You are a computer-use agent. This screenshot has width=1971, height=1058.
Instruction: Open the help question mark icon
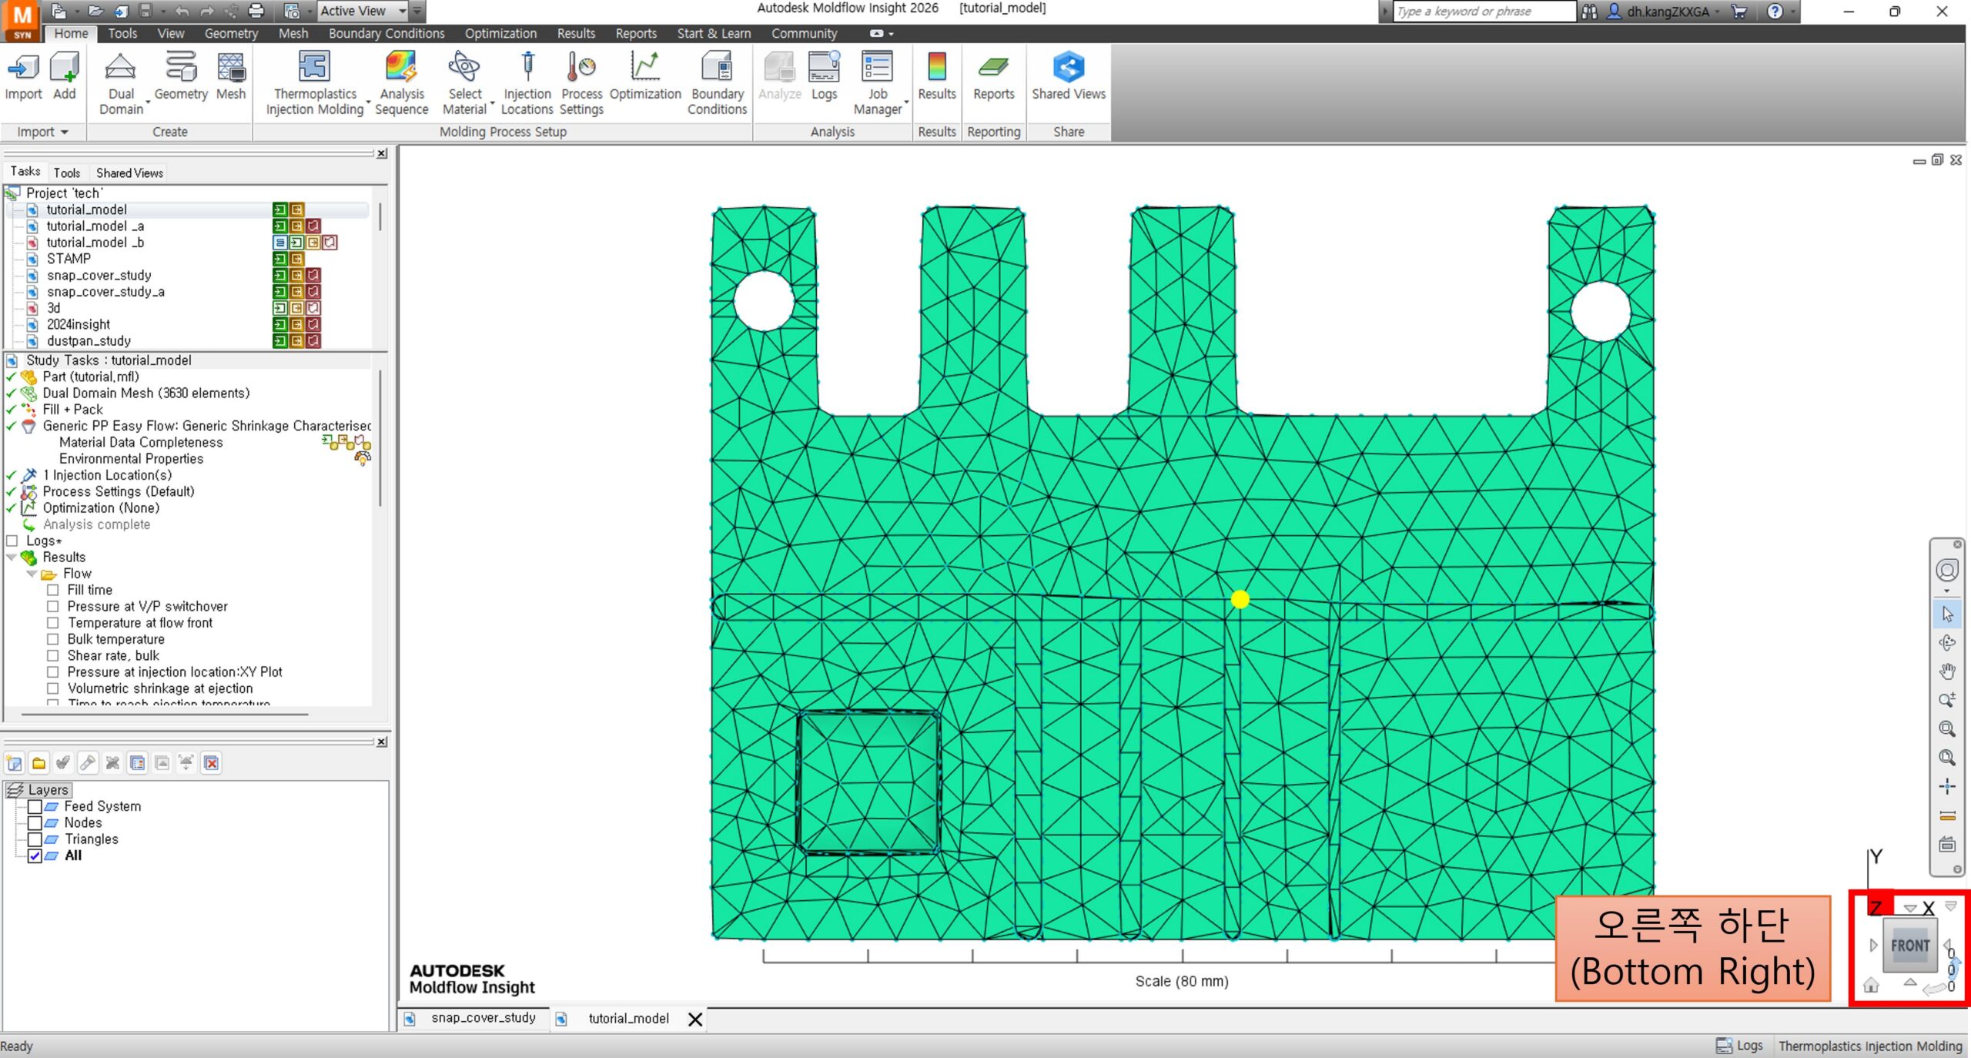(1775, 11)
